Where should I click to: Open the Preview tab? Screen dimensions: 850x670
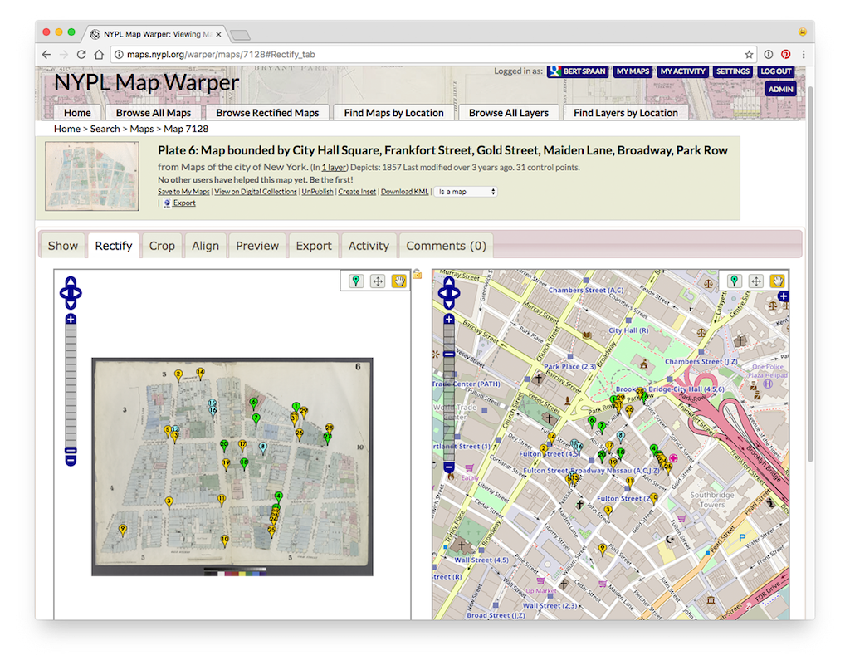[257, 246]
